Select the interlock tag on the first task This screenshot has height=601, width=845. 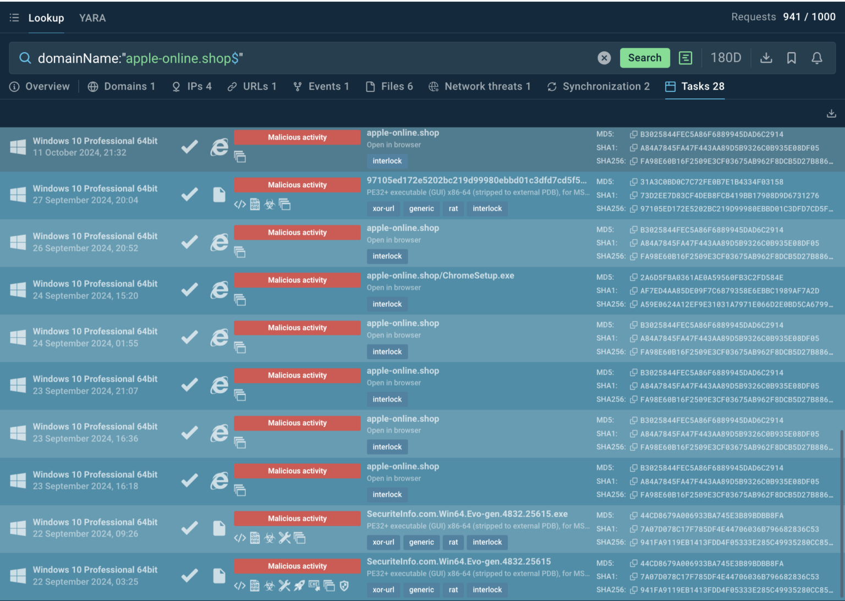pyautogui.click(x=387, y=161)
